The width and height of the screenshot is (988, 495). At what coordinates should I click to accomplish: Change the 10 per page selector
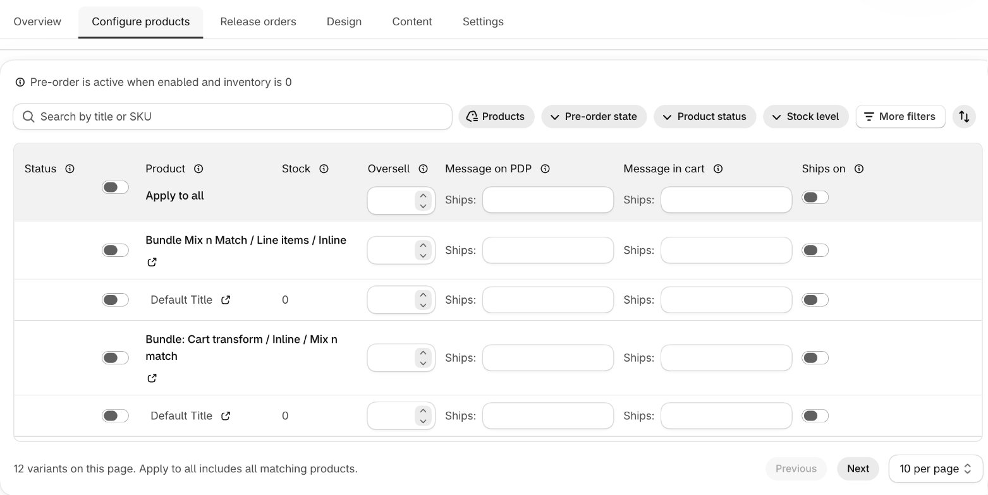tap(935, 468)
